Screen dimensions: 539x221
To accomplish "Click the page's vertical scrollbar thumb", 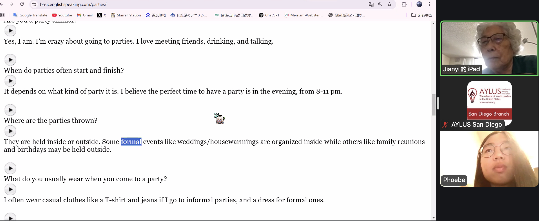I will pyautogui.click(x=433, y=105).
